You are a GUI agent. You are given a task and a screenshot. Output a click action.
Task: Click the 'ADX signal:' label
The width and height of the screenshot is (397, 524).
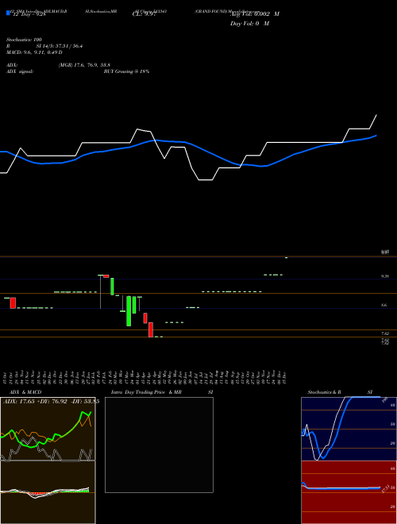tap(20, 71)
